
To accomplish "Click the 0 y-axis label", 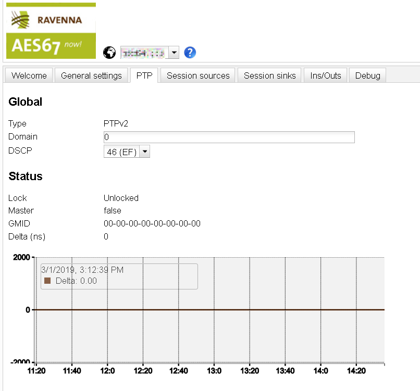I will pyautogui.click(x=28, y=310).
